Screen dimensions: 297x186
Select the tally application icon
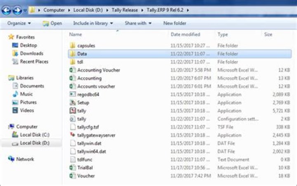[x=73, y=110]
